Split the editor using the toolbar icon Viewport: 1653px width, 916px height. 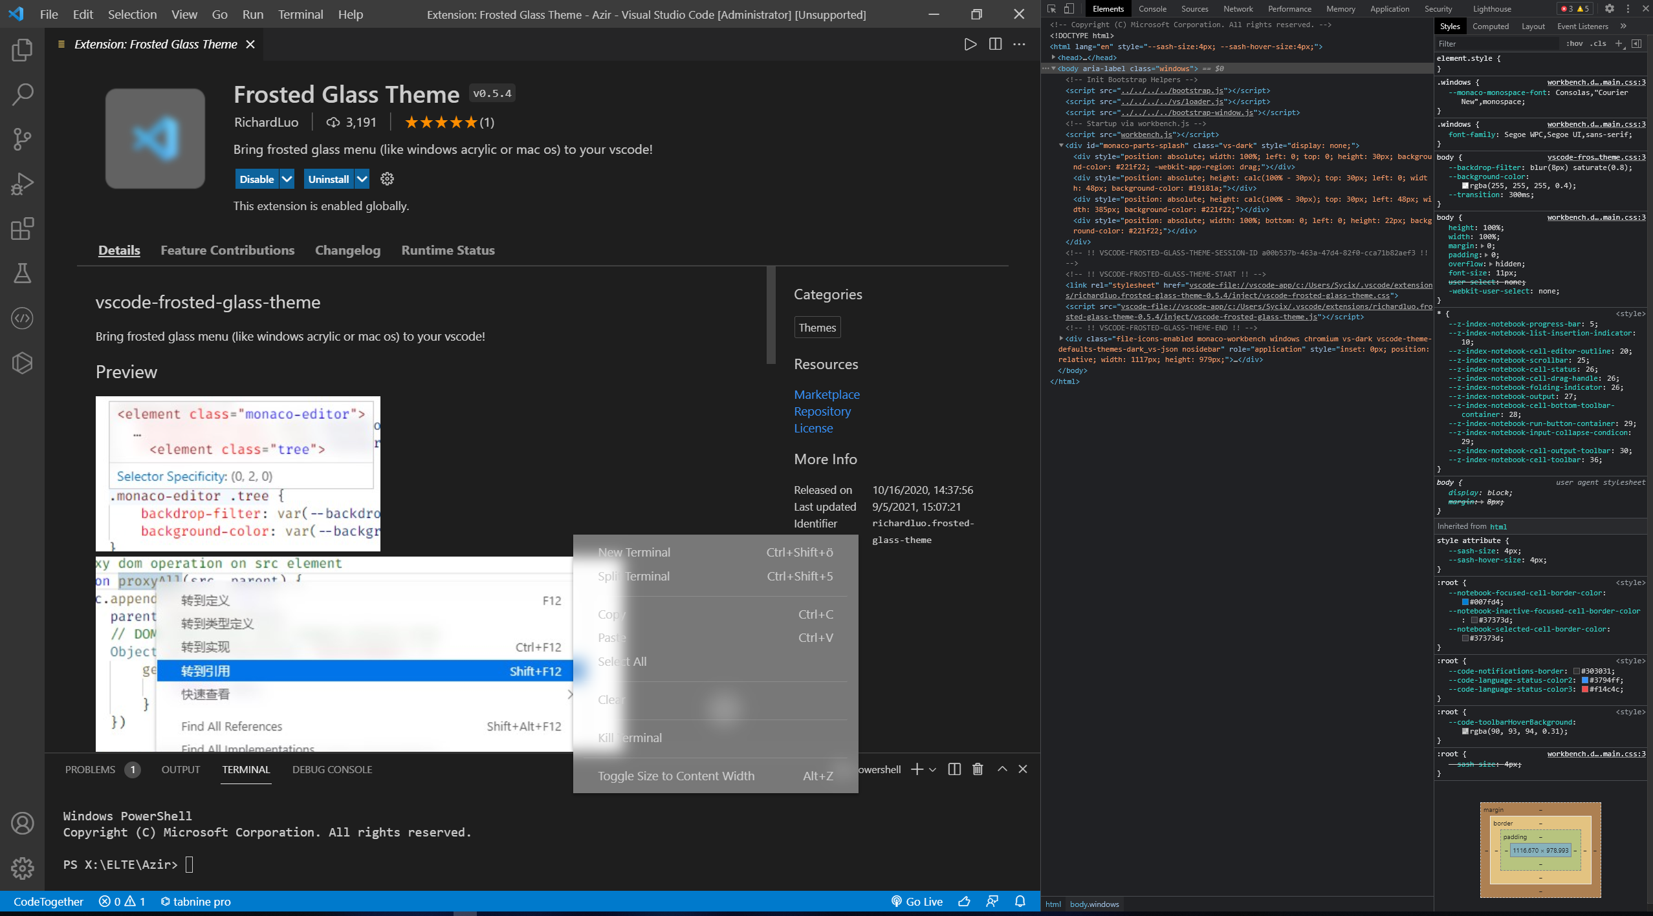(x=994, y=44)
